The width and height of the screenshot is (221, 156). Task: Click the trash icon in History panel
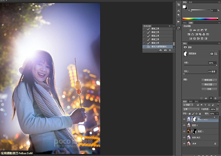coord(170,50)
